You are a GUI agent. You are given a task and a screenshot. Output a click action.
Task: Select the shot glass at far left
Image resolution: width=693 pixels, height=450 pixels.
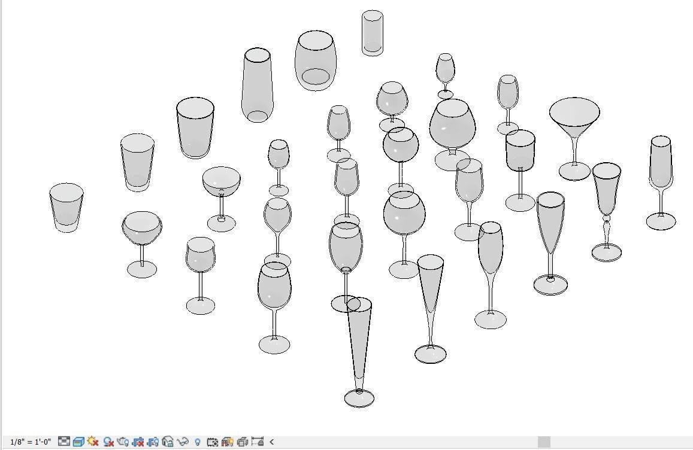coord(66,208)
